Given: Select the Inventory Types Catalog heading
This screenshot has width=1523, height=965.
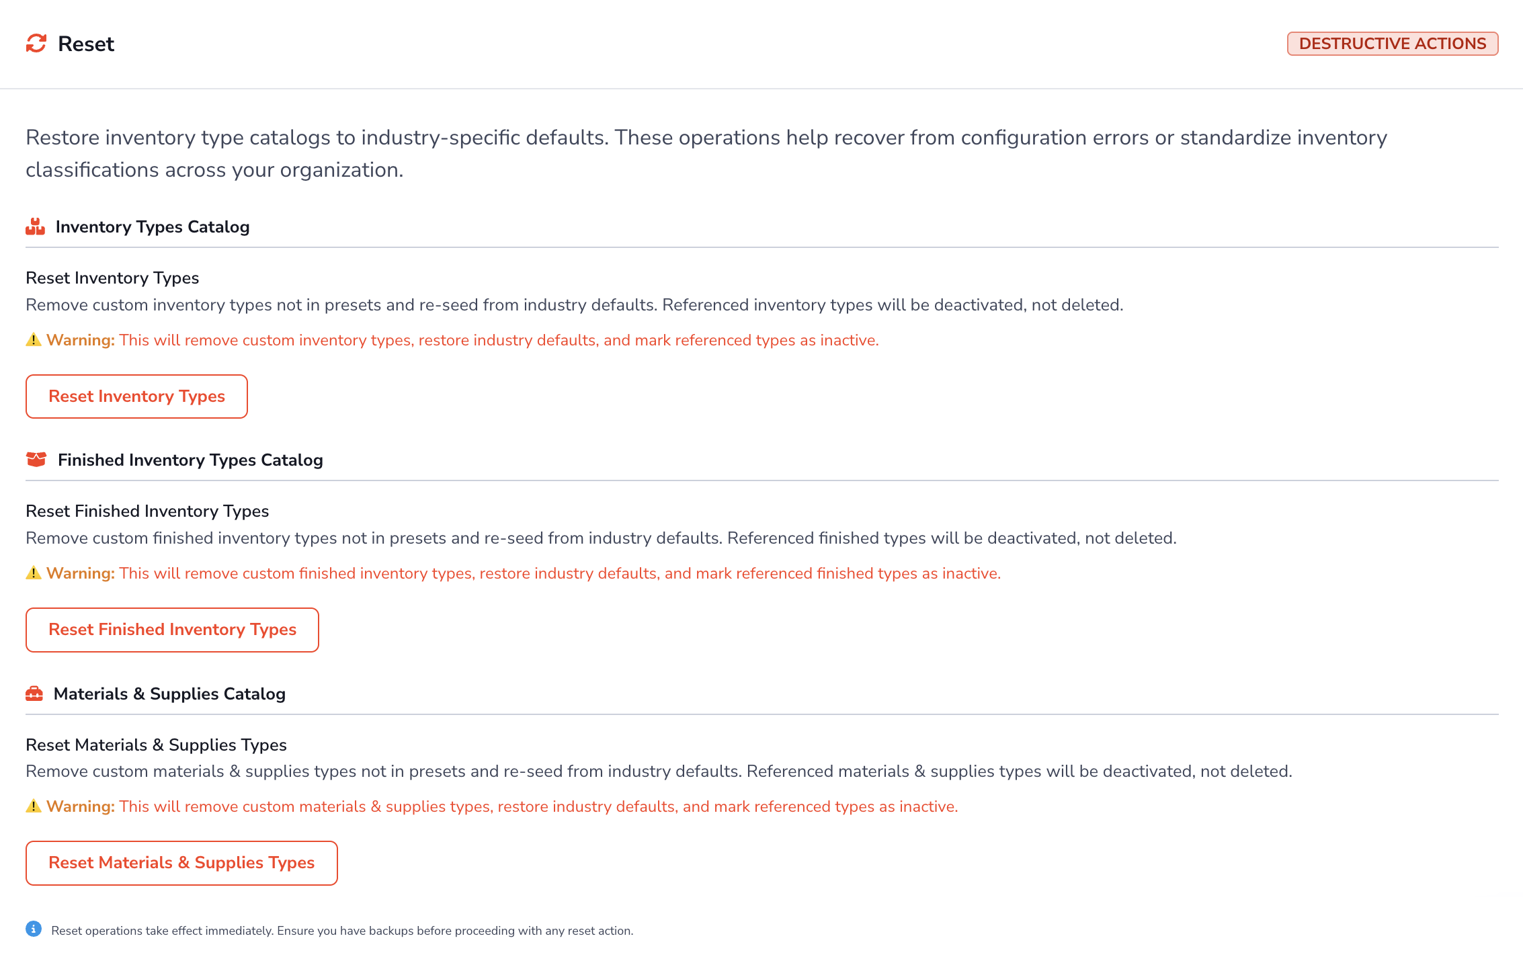Looking at the screenshot, I should point(153,227).
